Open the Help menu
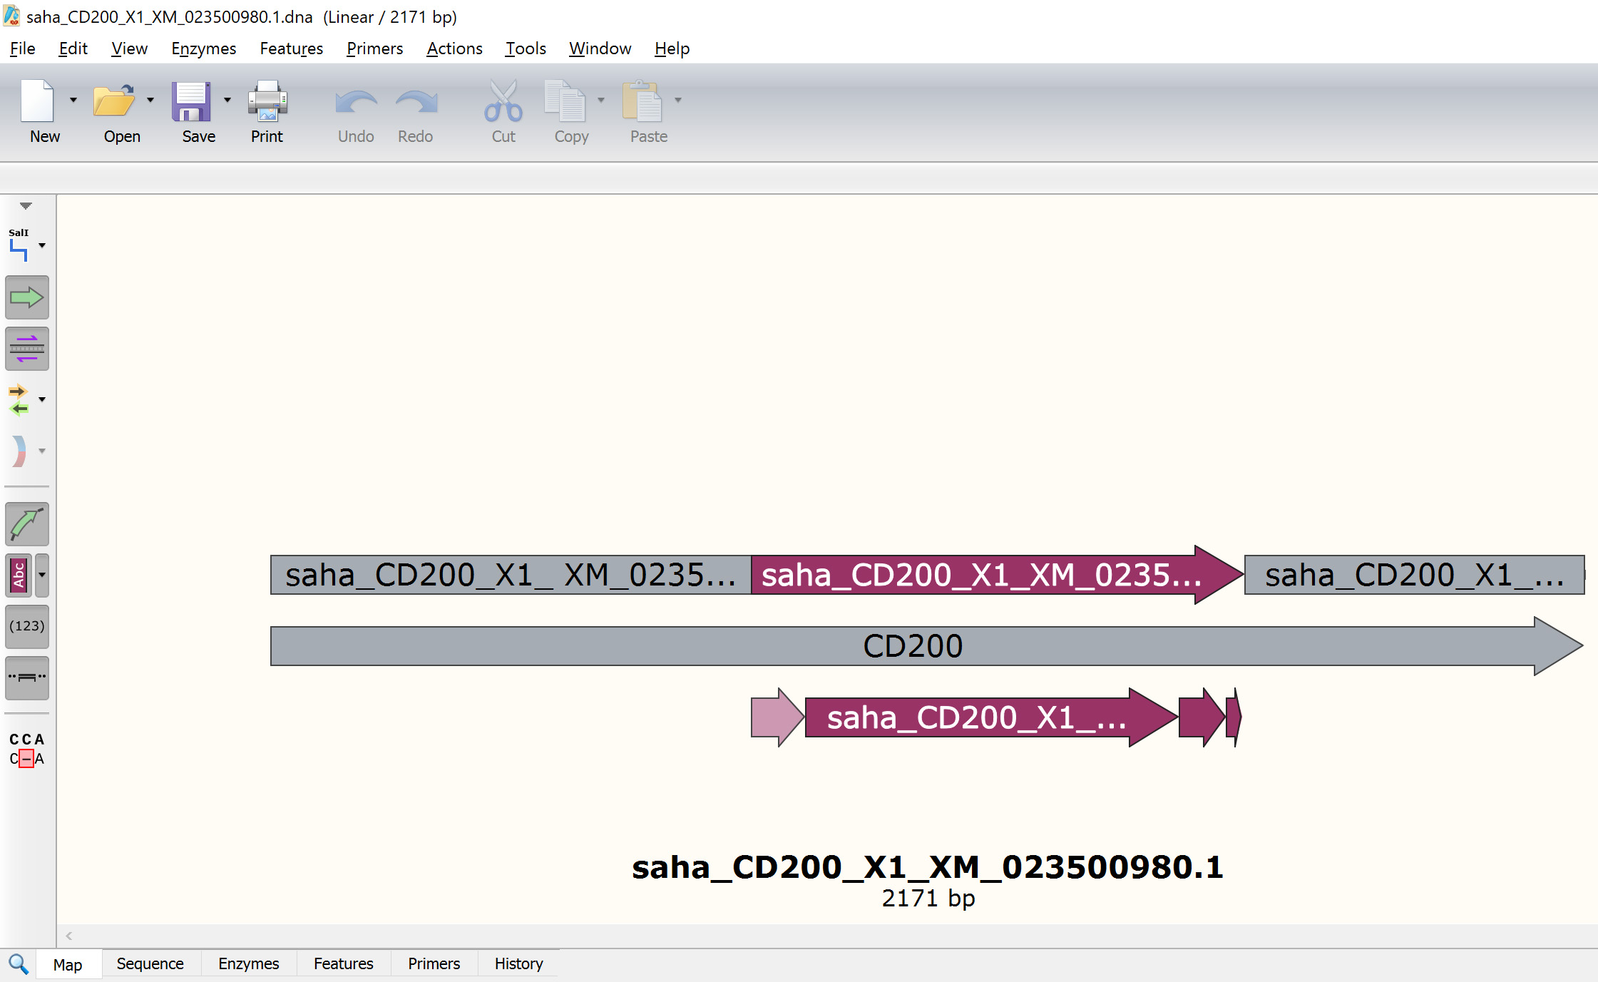This screenshot has height=982, width=1598. (x=672, y=48)
